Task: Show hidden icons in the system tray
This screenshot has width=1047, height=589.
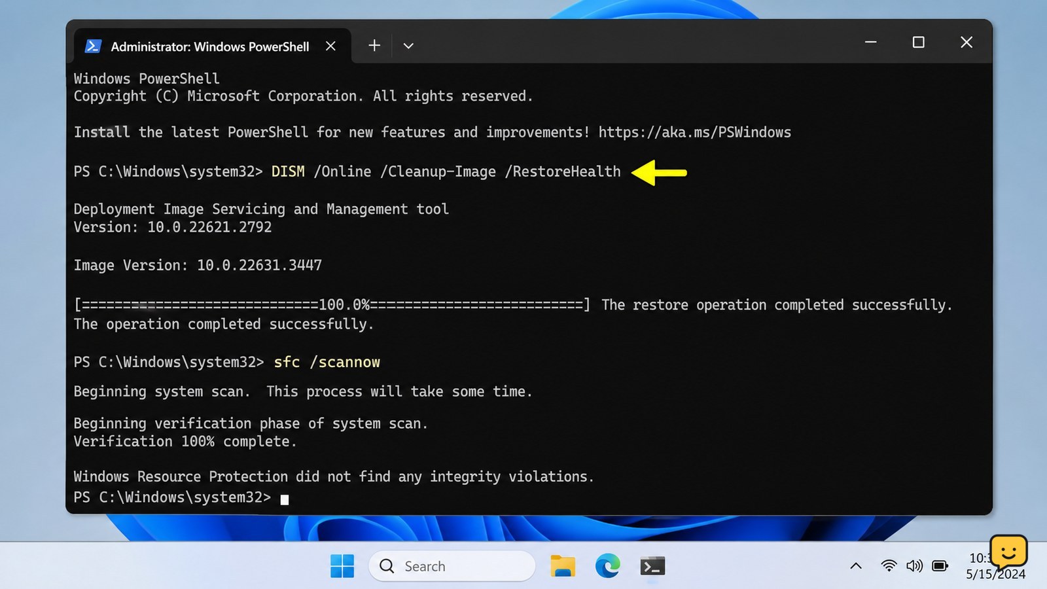Action: click(856, 566)
